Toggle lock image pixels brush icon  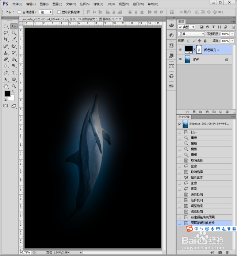coord(194,41)
